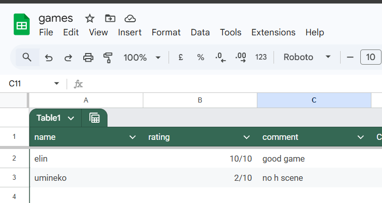Activate the paint format tool

[107, 58]
